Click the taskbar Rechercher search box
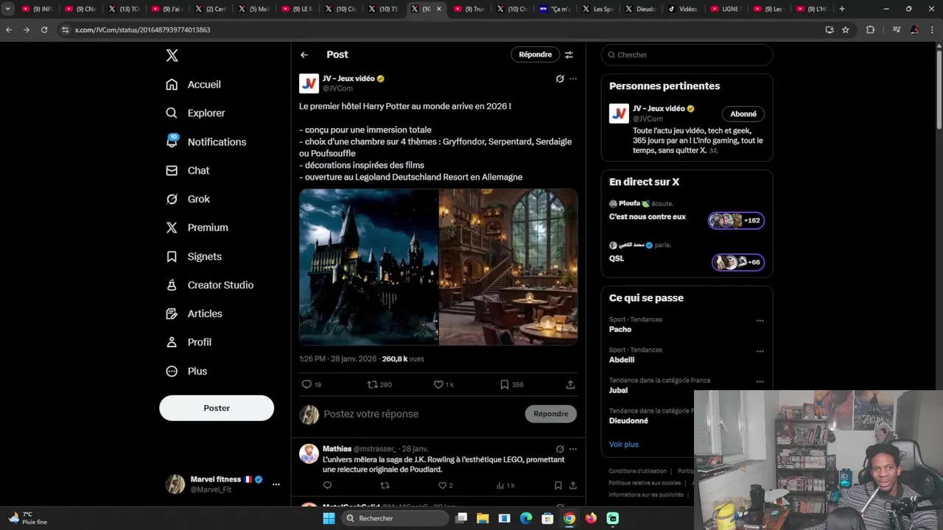The height and width of the screenshot is (530, 943). pyautogui.click(x=395, y=518)
